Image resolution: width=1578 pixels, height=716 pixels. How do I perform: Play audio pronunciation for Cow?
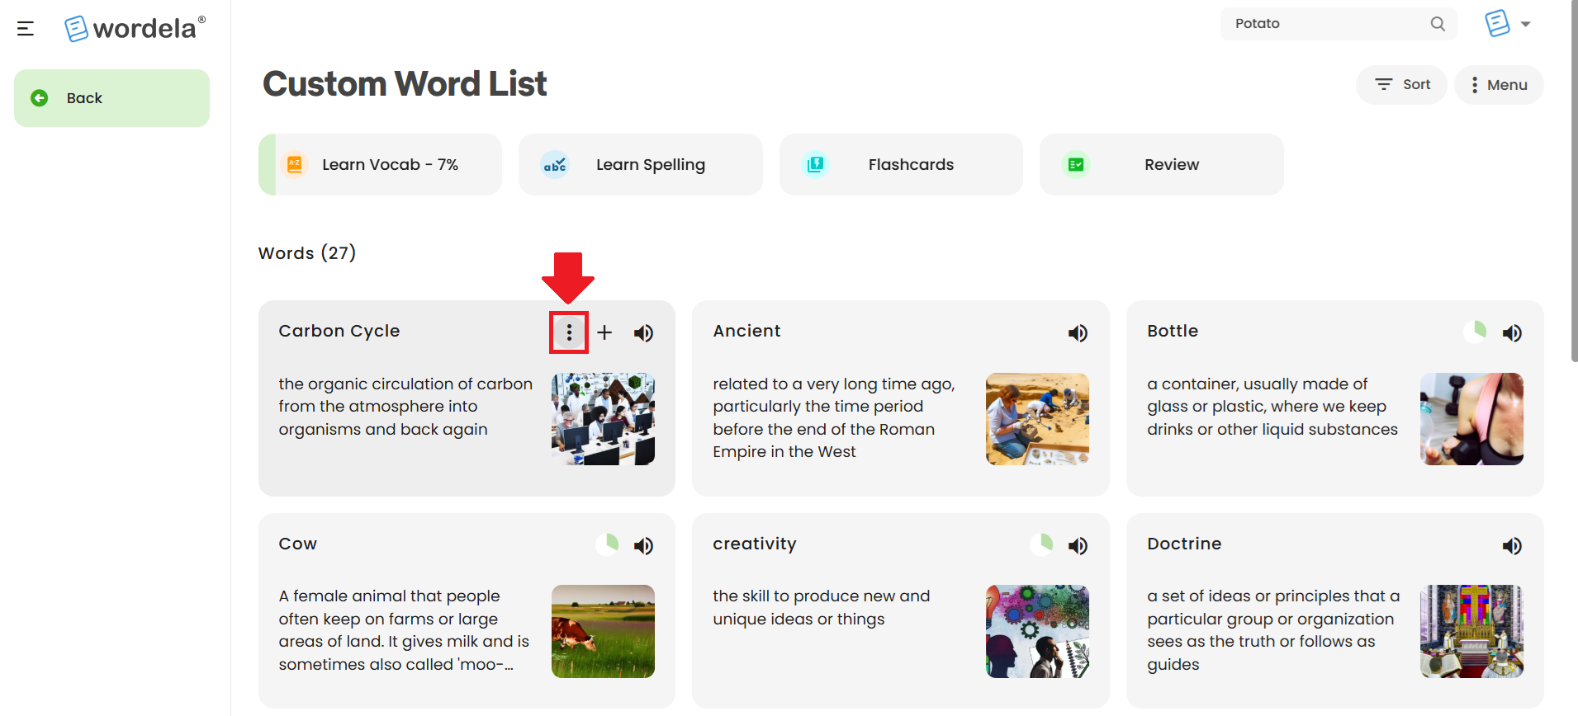tap(643, 545)
